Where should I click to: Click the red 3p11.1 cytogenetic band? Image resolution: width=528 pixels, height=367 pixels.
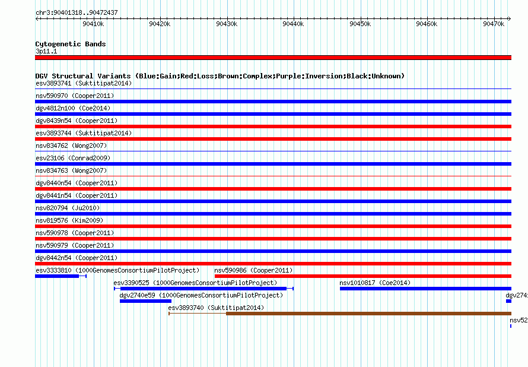point(273,58)
